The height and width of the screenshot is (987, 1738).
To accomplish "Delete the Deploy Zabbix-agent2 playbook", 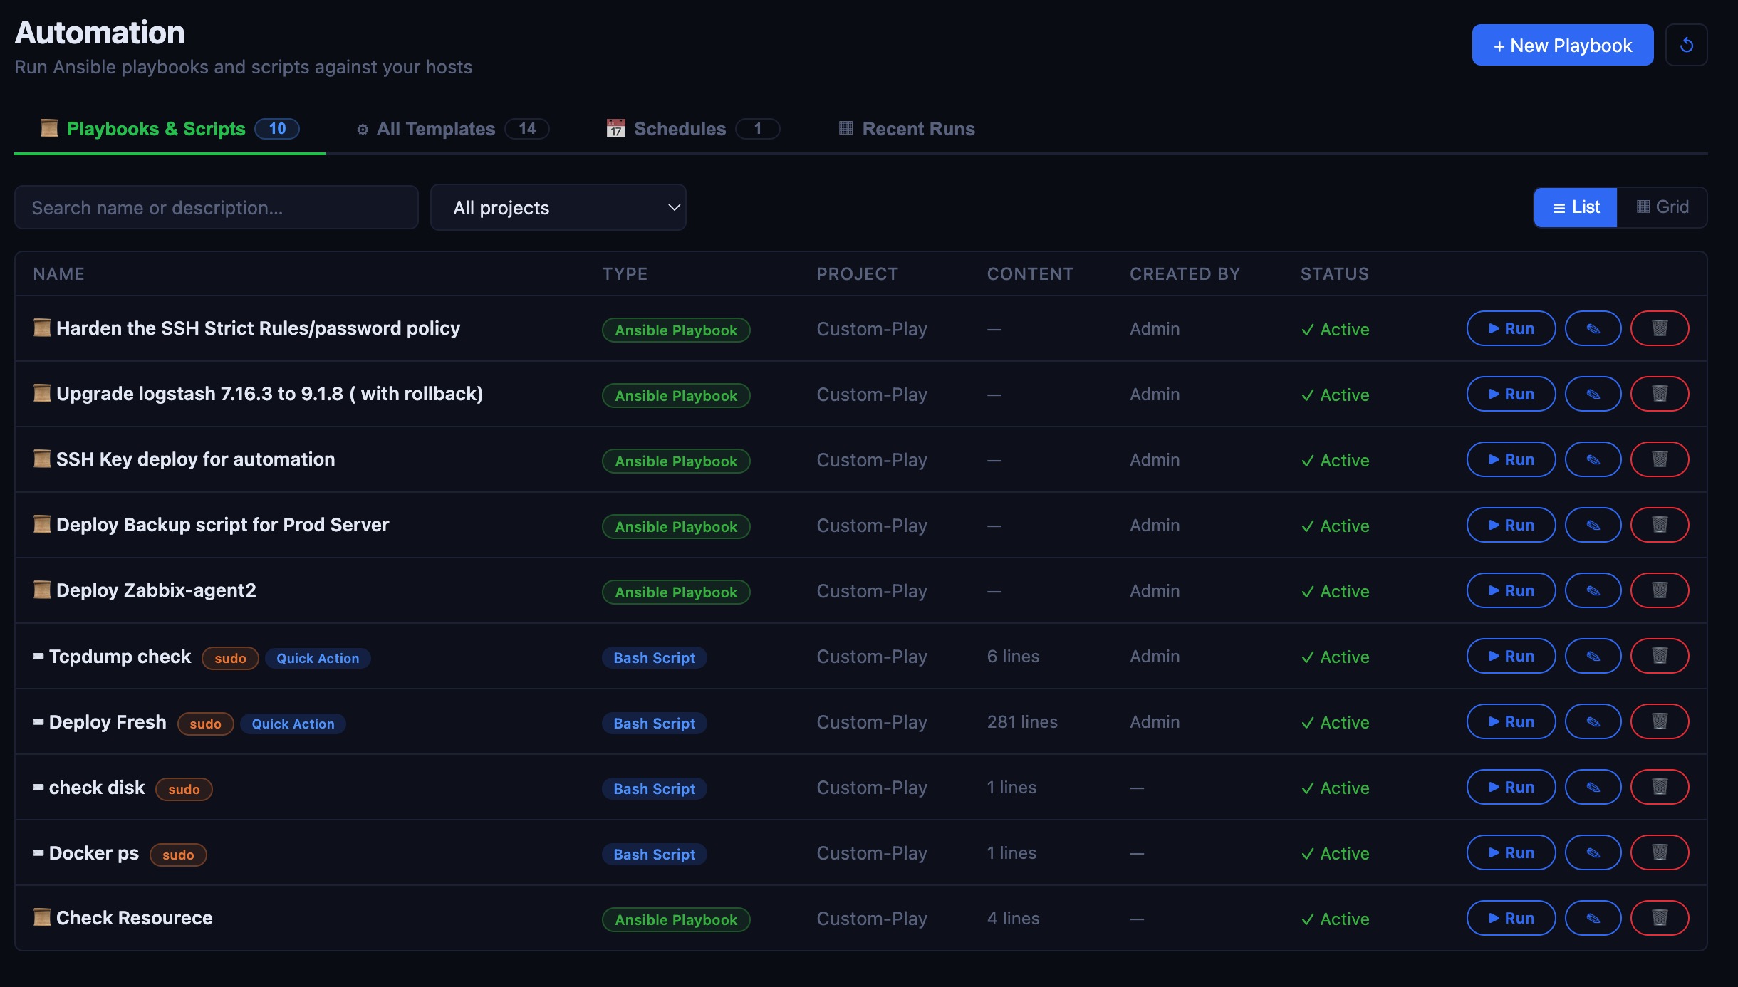I will point(1660,590).
